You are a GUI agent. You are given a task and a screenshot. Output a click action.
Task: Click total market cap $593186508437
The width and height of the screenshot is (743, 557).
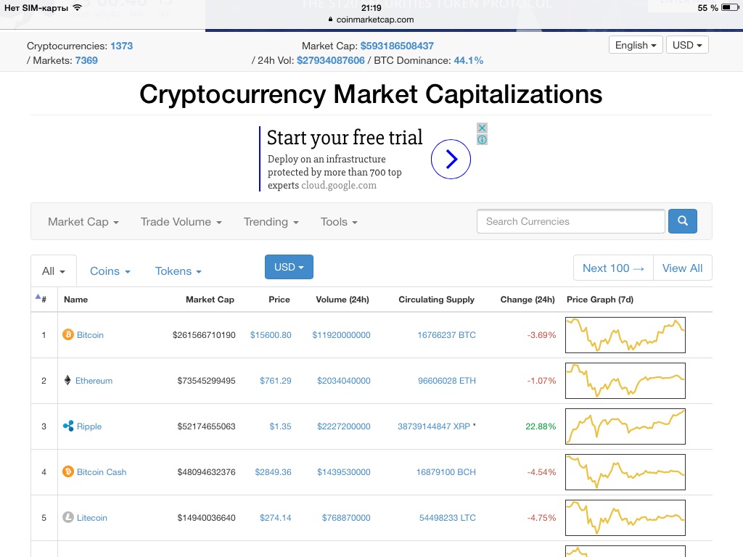coord(397,46)
